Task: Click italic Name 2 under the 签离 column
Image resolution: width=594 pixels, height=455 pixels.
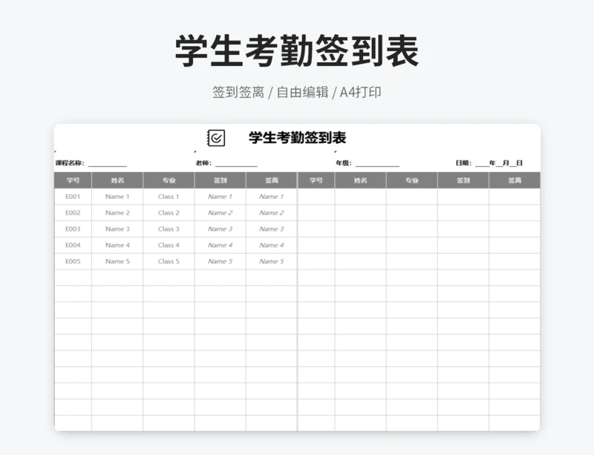Action: pyautogui.click(x=272, y=213)
